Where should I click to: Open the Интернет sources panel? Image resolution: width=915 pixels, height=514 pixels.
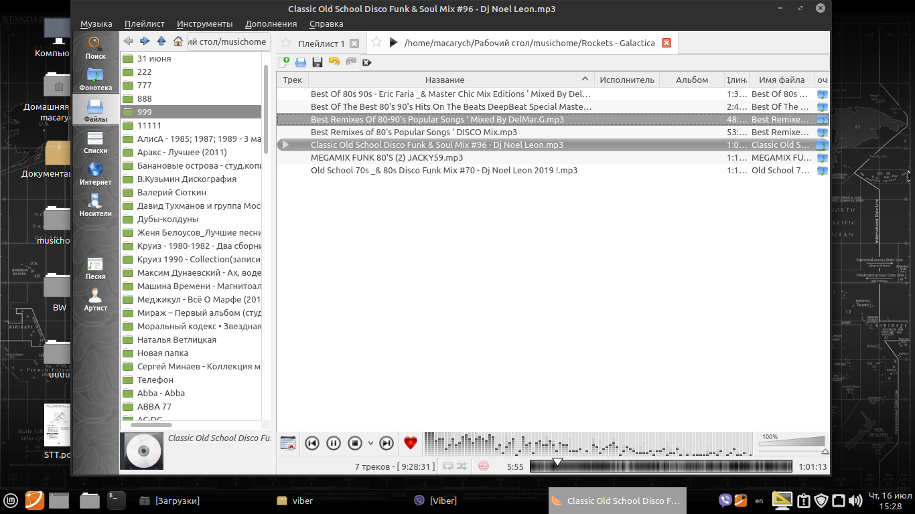click(x=95, y=173)
